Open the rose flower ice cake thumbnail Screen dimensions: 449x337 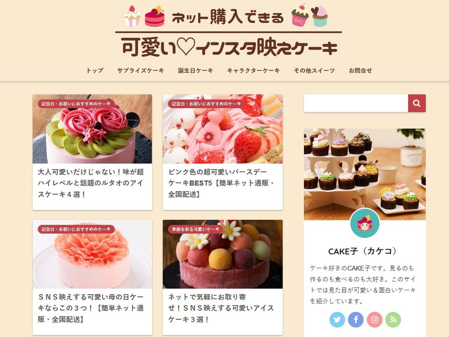coord(92,129)
